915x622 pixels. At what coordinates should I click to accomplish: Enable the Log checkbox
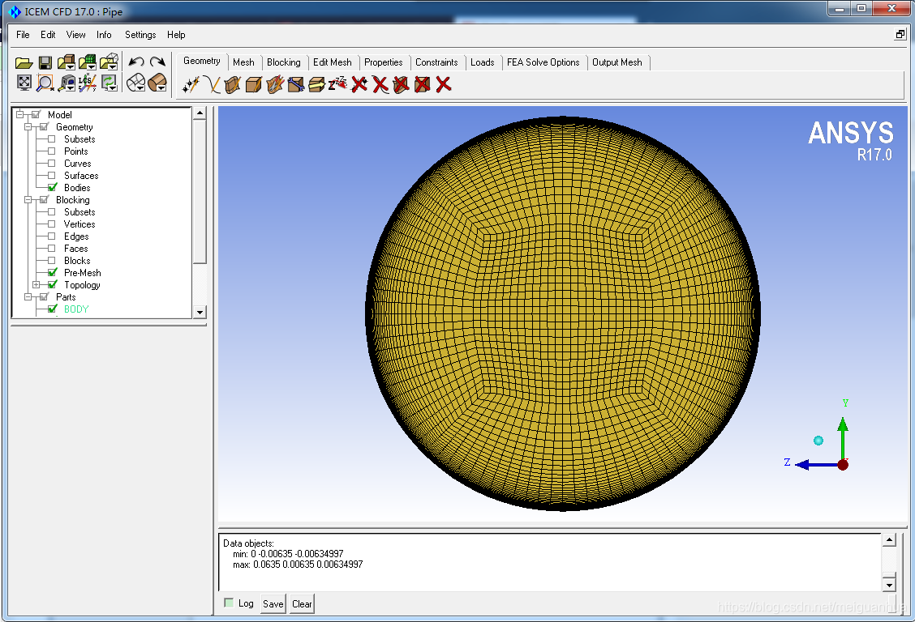tap(229, 603)
